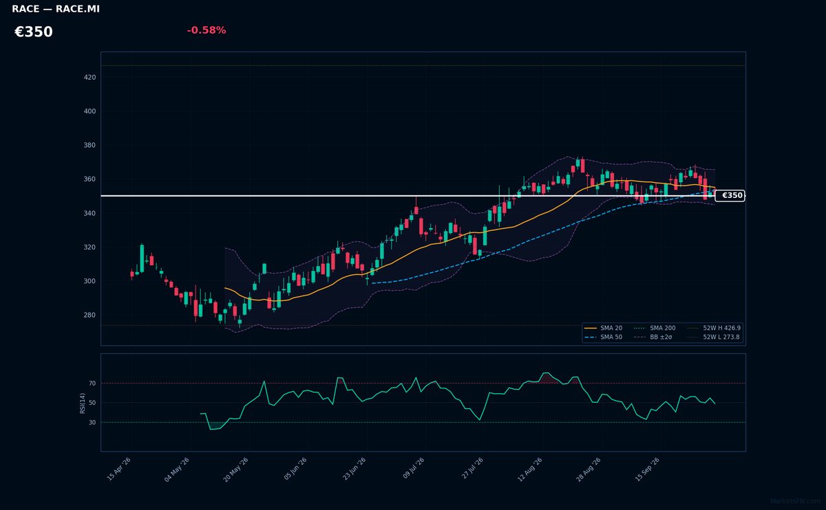The image size is (826, 510).
Task: Select the '12 Aug '26' date label
Action: tap(531, 469)
